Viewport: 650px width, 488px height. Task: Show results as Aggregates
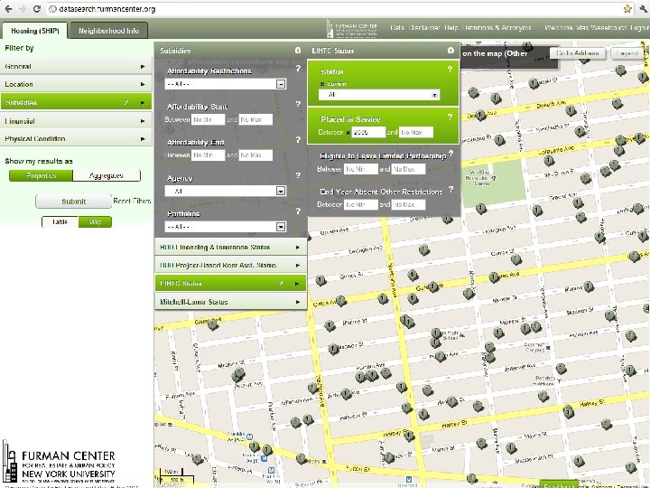(107, 175)
